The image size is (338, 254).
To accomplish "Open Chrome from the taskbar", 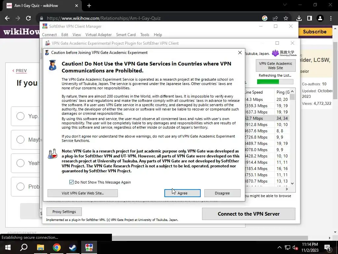I will point(57,247).
